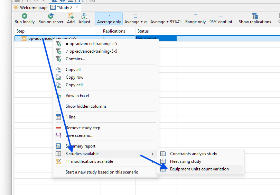Image resolution: width=280 pixels, height=195 pixels.
Task: Click the Add step icon
Action: (x=71, y=16)
